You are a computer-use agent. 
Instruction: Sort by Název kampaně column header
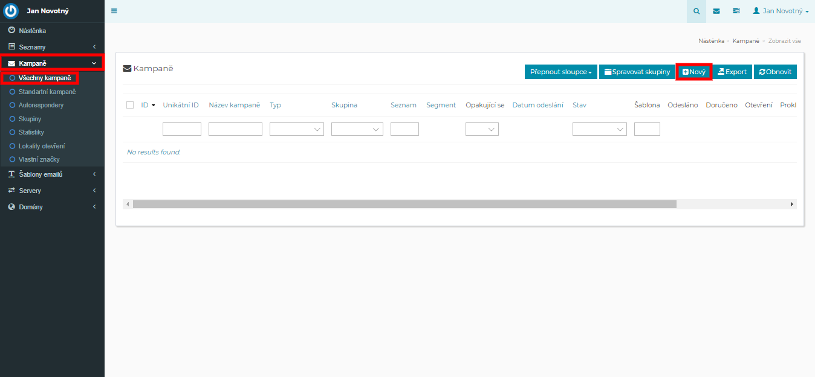point(235,105)
